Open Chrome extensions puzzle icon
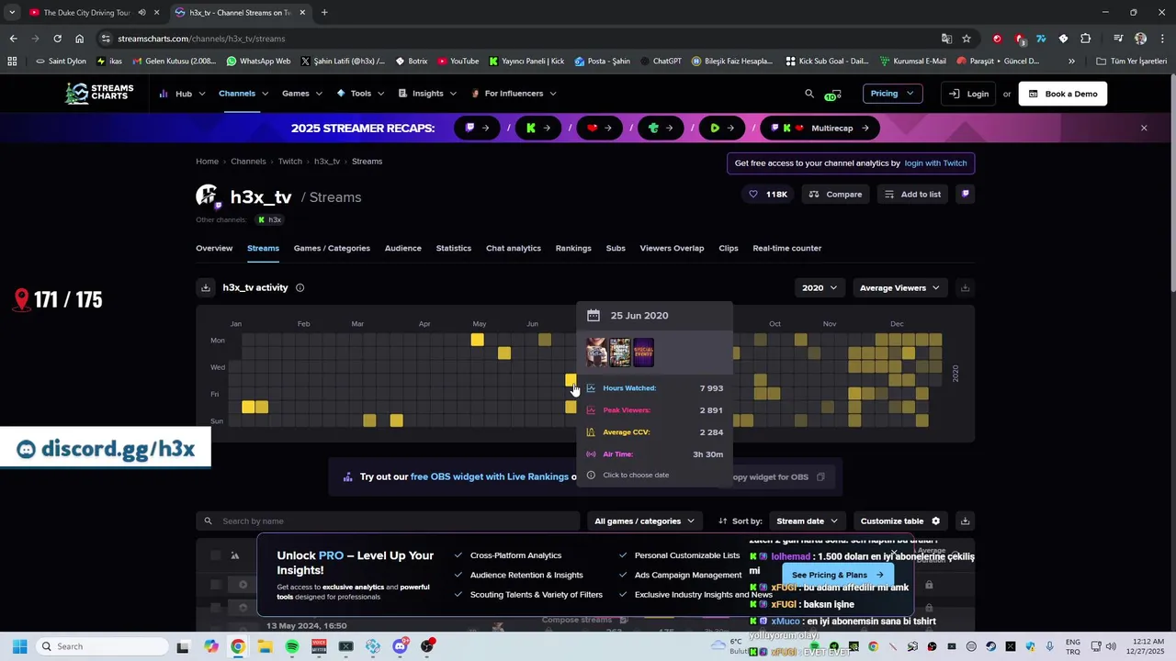 pyautogui.click(x=1086, y=39)
